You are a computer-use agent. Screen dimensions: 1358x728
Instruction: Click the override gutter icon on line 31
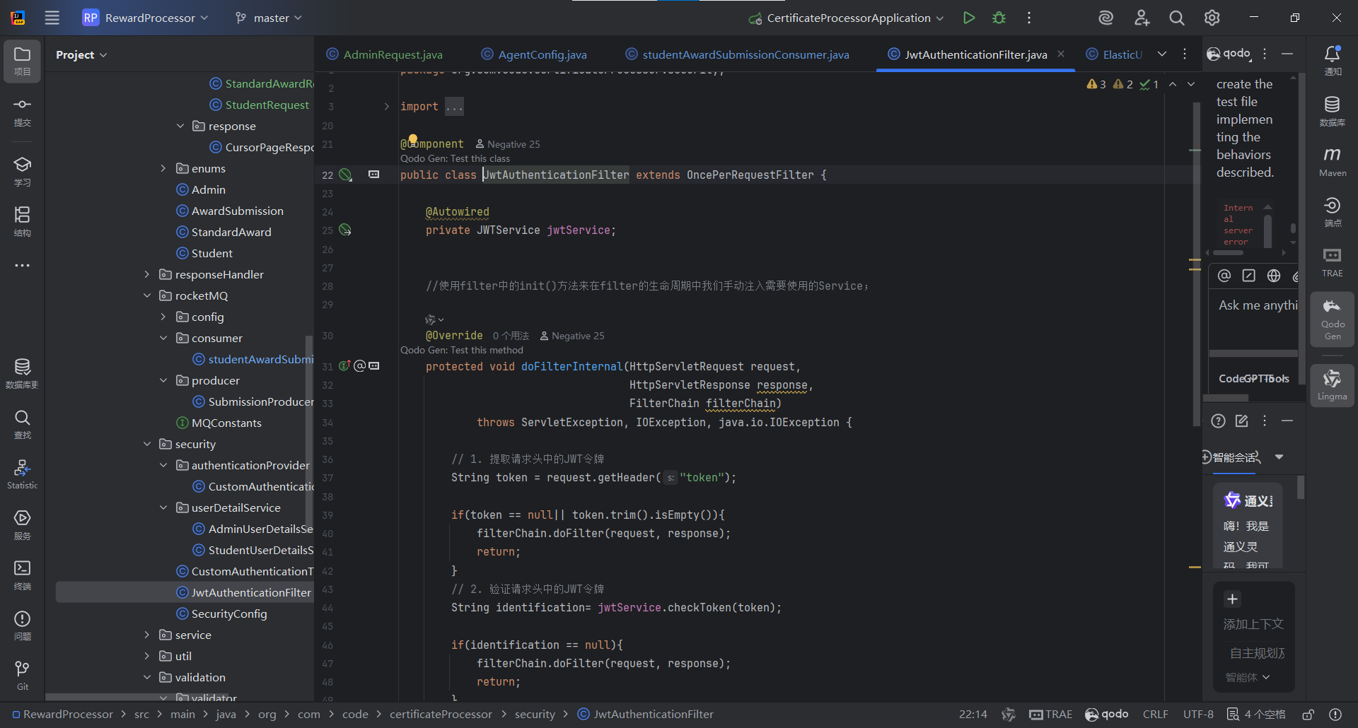[344, 365]
